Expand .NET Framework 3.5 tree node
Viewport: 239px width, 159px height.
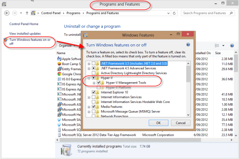(89, 64)
